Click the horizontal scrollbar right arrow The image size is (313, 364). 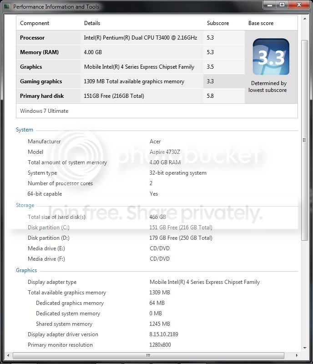click(x=297, y=355)
